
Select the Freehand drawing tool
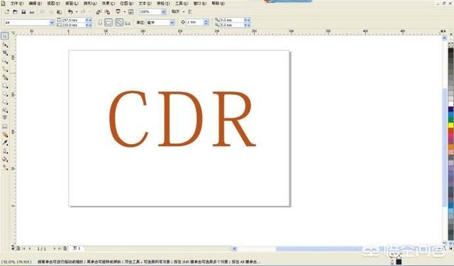[5, 70]
